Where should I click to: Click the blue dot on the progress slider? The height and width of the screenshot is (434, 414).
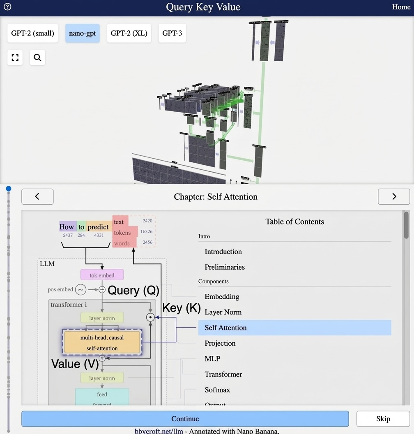[9, 188]
